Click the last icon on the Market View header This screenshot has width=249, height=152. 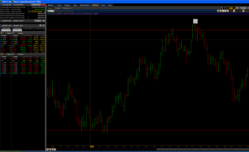pyautogui.click(x=43, y=26)
